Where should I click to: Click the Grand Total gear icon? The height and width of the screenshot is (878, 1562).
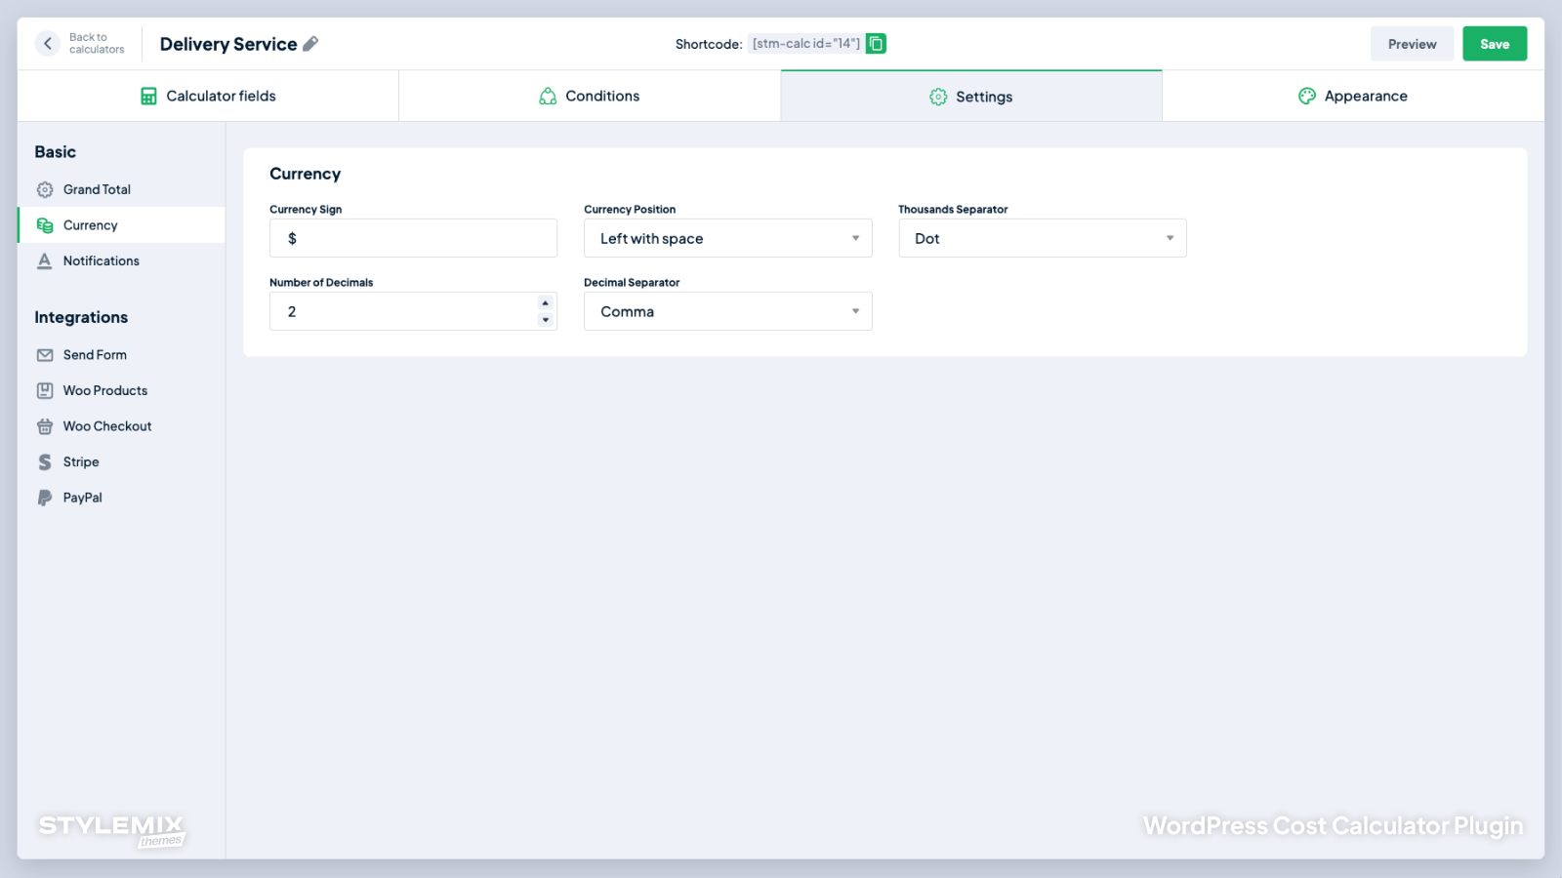[45, 189]
